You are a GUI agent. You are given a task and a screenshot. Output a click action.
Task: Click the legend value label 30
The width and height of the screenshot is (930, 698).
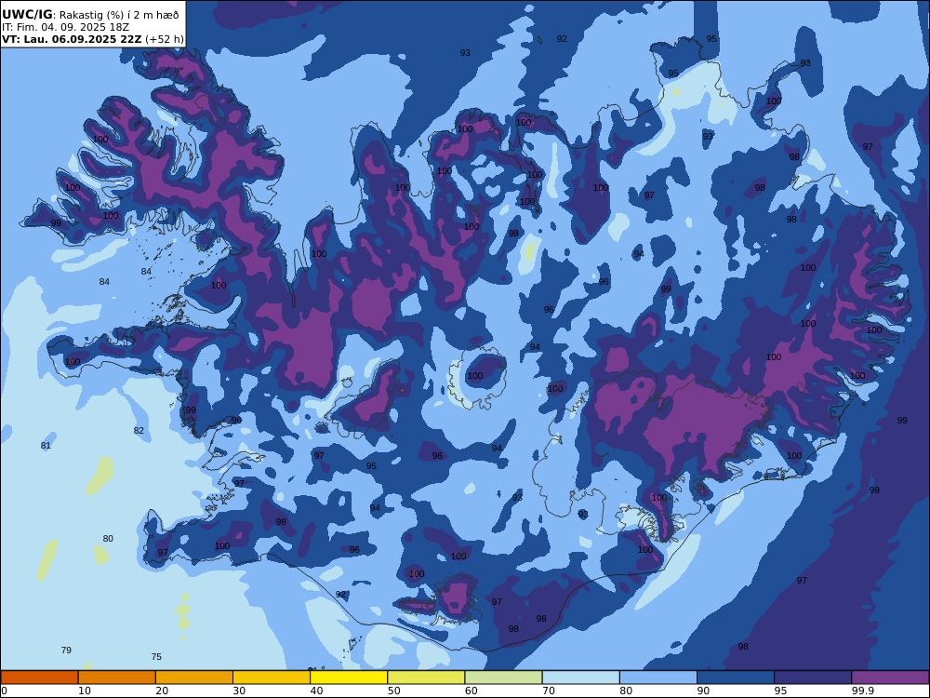point(239,691)
